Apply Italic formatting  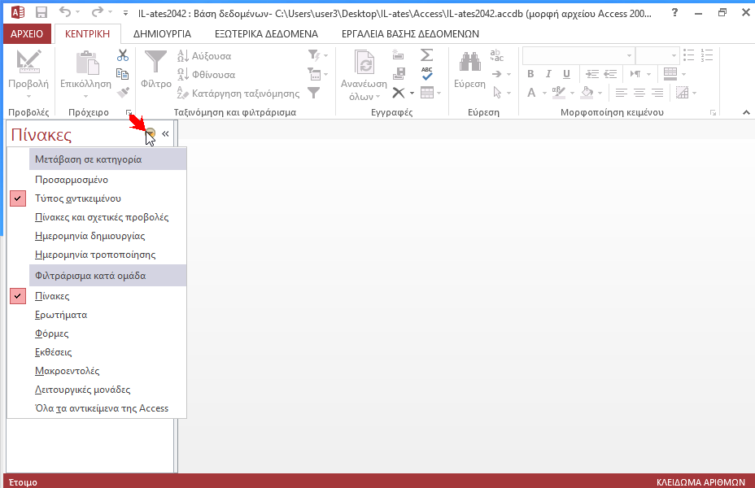point(548,74)
